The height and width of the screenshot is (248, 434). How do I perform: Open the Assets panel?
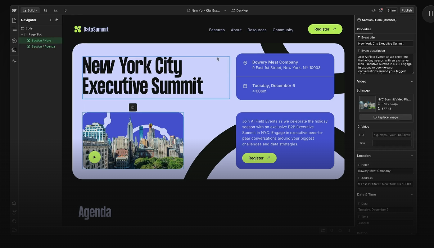[x=14, y=50]
